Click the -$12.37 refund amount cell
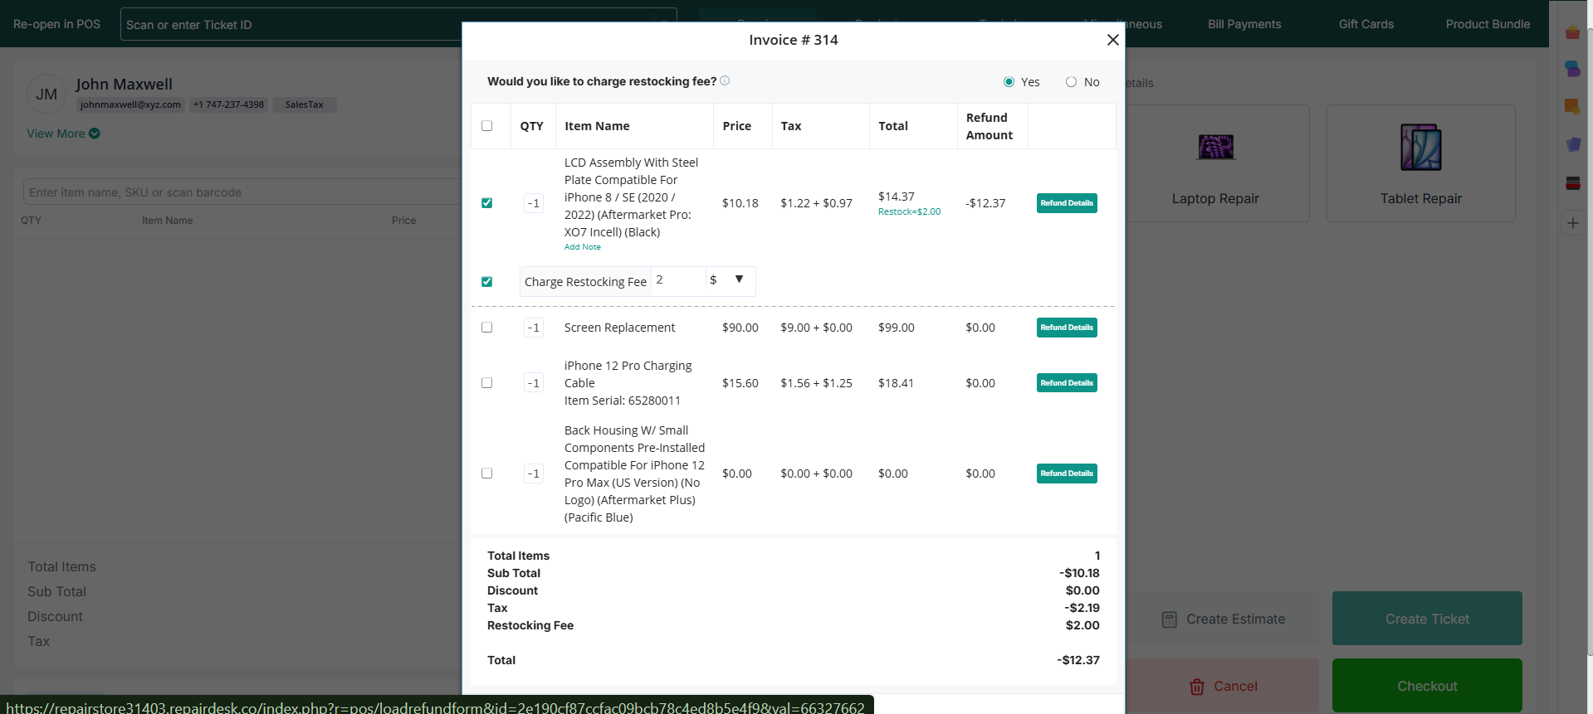This screenshot has width=1593, height=714. pos(985,203)
